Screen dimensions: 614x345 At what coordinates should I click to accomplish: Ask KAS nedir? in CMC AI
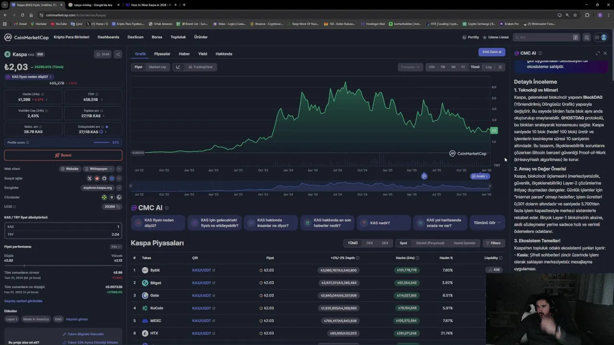pyautogui.click(x=385, y=223)
